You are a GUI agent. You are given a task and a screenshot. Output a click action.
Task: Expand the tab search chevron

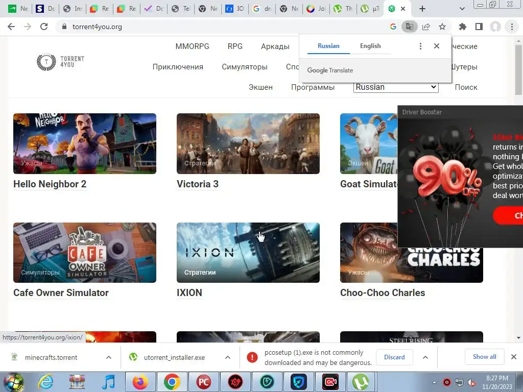coord(462,9)
